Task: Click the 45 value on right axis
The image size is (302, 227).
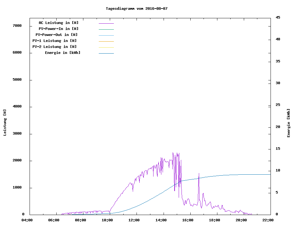Action: pyautogui.click(x=278, y=17)
